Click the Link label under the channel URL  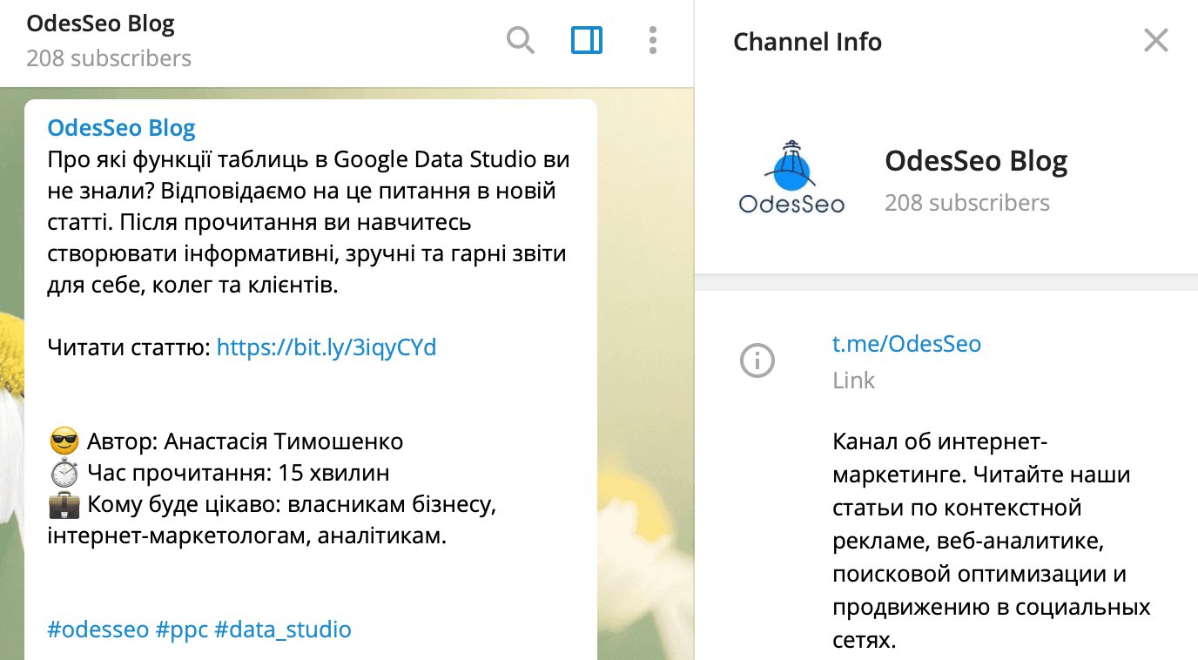coord(854,380)
